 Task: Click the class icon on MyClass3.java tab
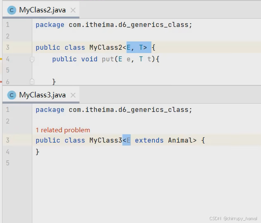point(12,95)
